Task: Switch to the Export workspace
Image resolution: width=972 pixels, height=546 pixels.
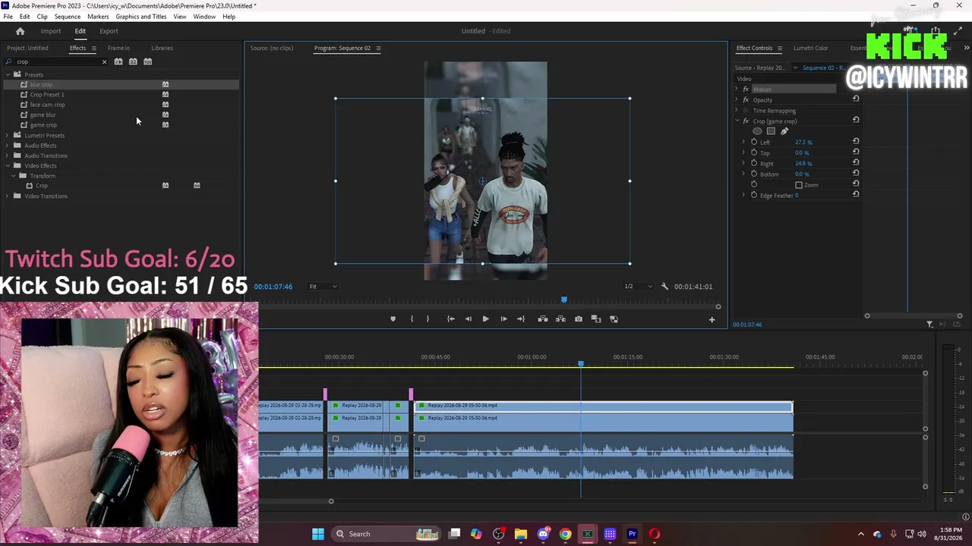Action: tap(109, 31)
